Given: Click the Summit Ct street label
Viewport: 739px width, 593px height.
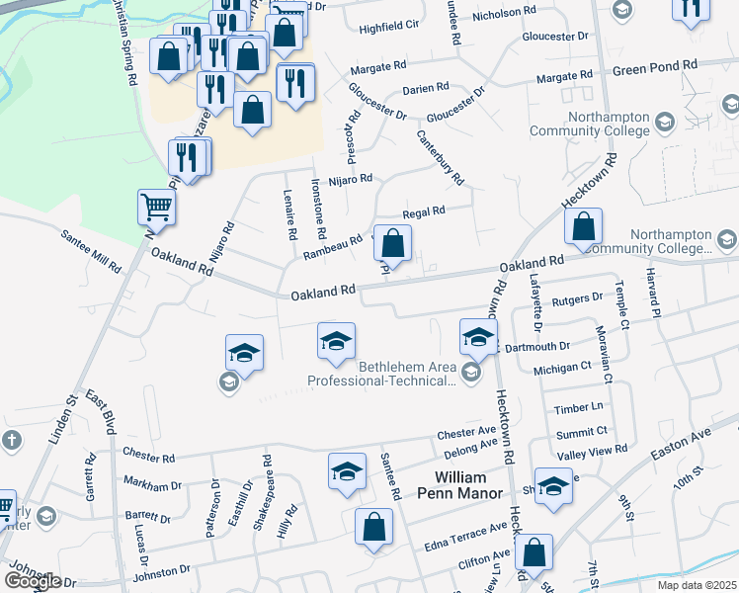Looking at the screenshot, I should tap(582, 433).
